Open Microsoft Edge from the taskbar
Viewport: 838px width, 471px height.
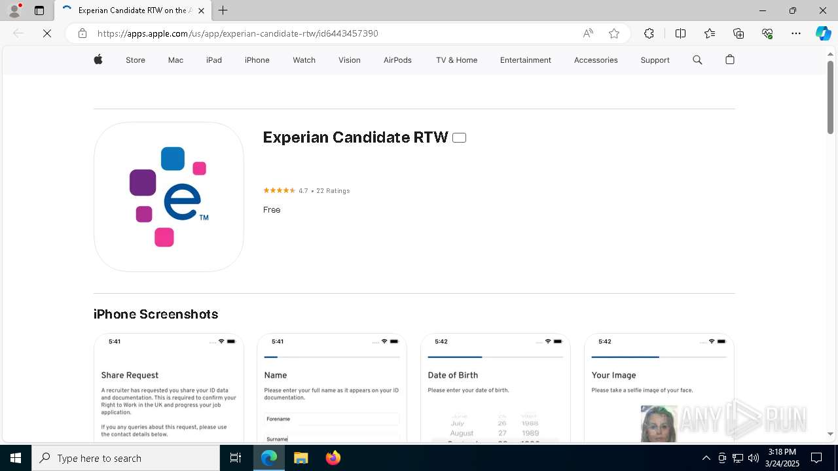(269, 458)
